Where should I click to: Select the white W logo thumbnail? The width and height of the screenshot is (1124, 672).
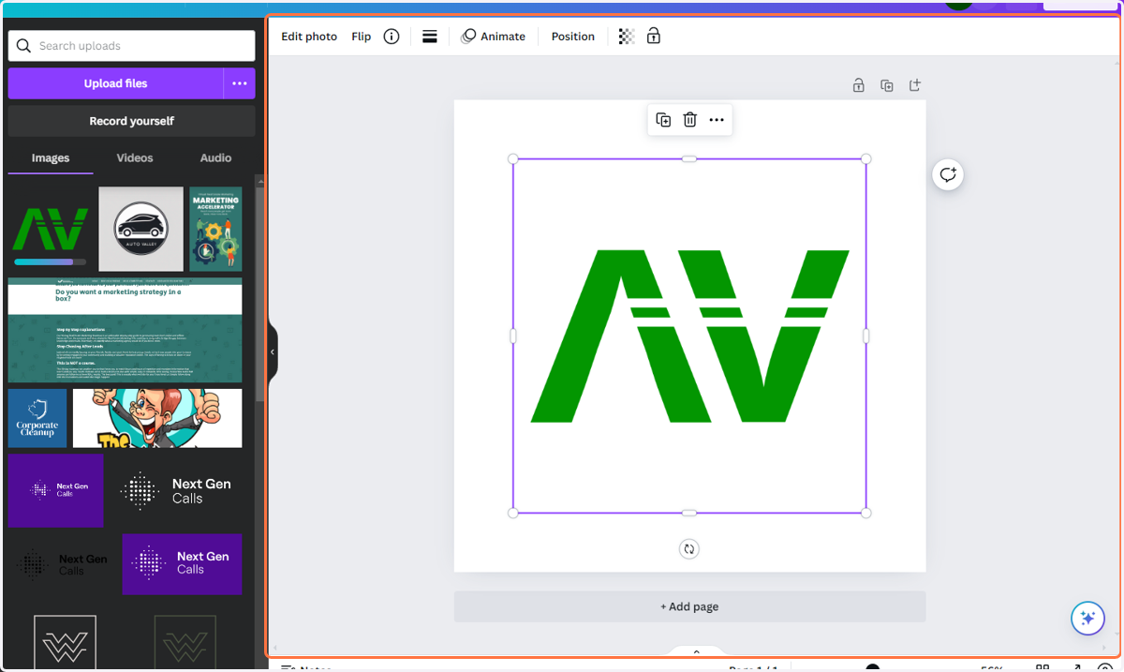[x=65, y=642]
